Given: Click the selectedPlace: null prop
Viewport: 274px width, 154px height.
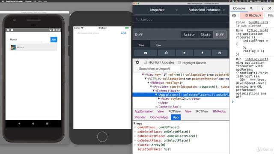Looking at the screenshot, I should (x=154, y=149).
